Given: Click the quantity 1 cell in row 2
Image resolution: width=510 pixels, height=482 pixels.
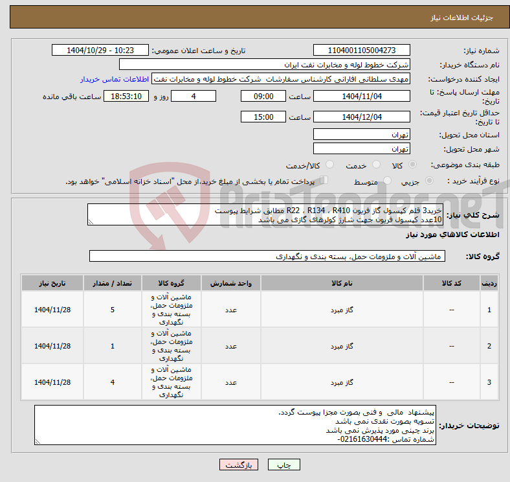Looking at the screenshot, I should pos(113,346).
